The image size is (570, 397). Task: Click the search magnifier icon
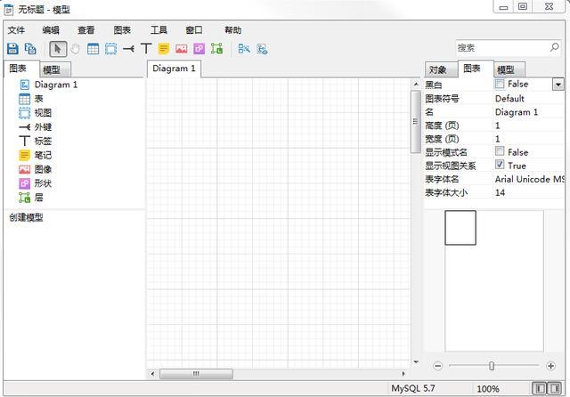coord(554,47)
